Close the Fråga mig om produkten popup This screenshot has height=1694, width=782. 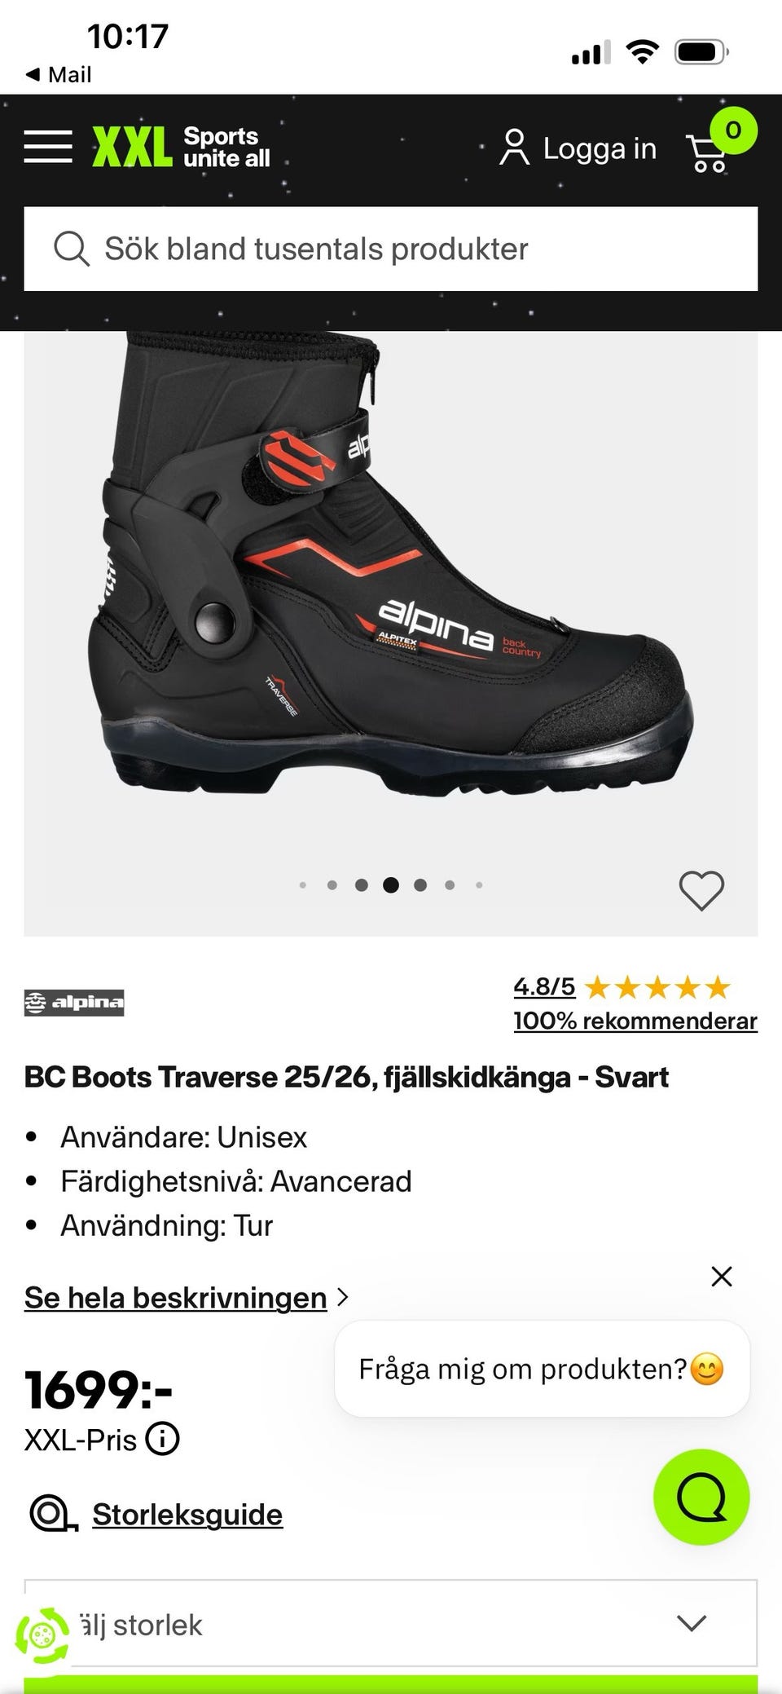tap(722, 1276)
